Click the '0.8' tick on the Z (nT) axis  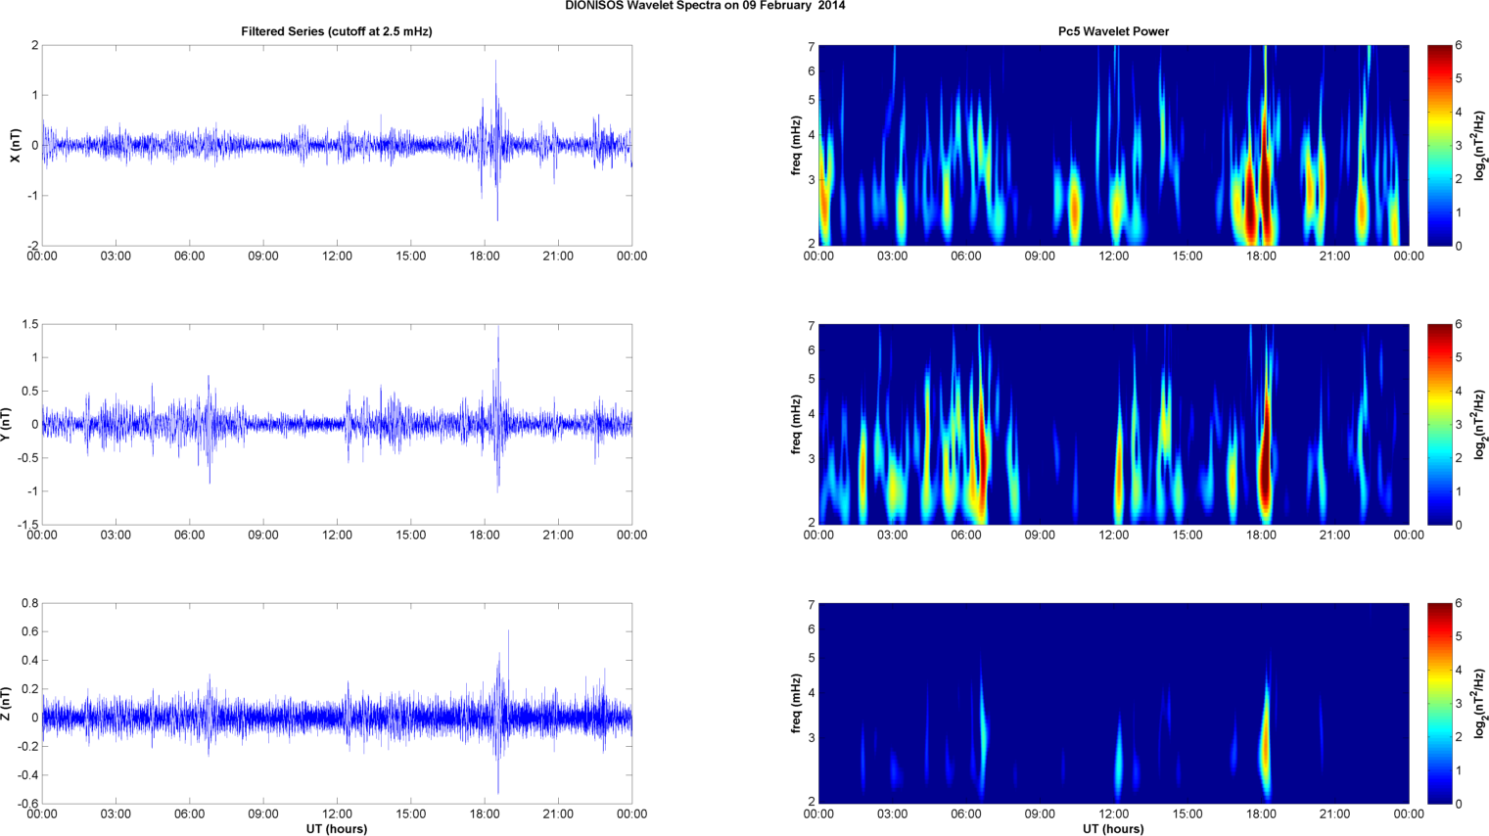tap(29, 603)
